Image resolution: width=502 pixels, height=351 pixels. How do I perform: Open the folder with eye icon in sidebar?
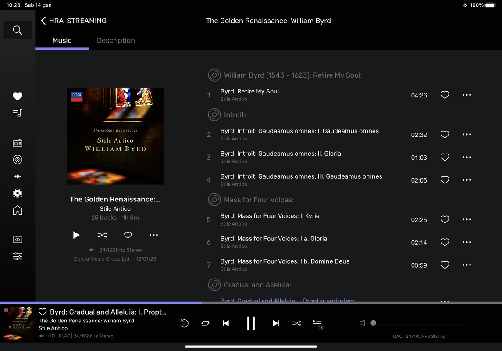(x=17, y=240)
